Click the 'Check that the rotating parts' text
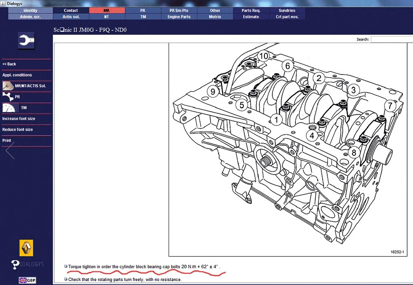The width and height of the screenshot is (413, 285). (125, 280)
